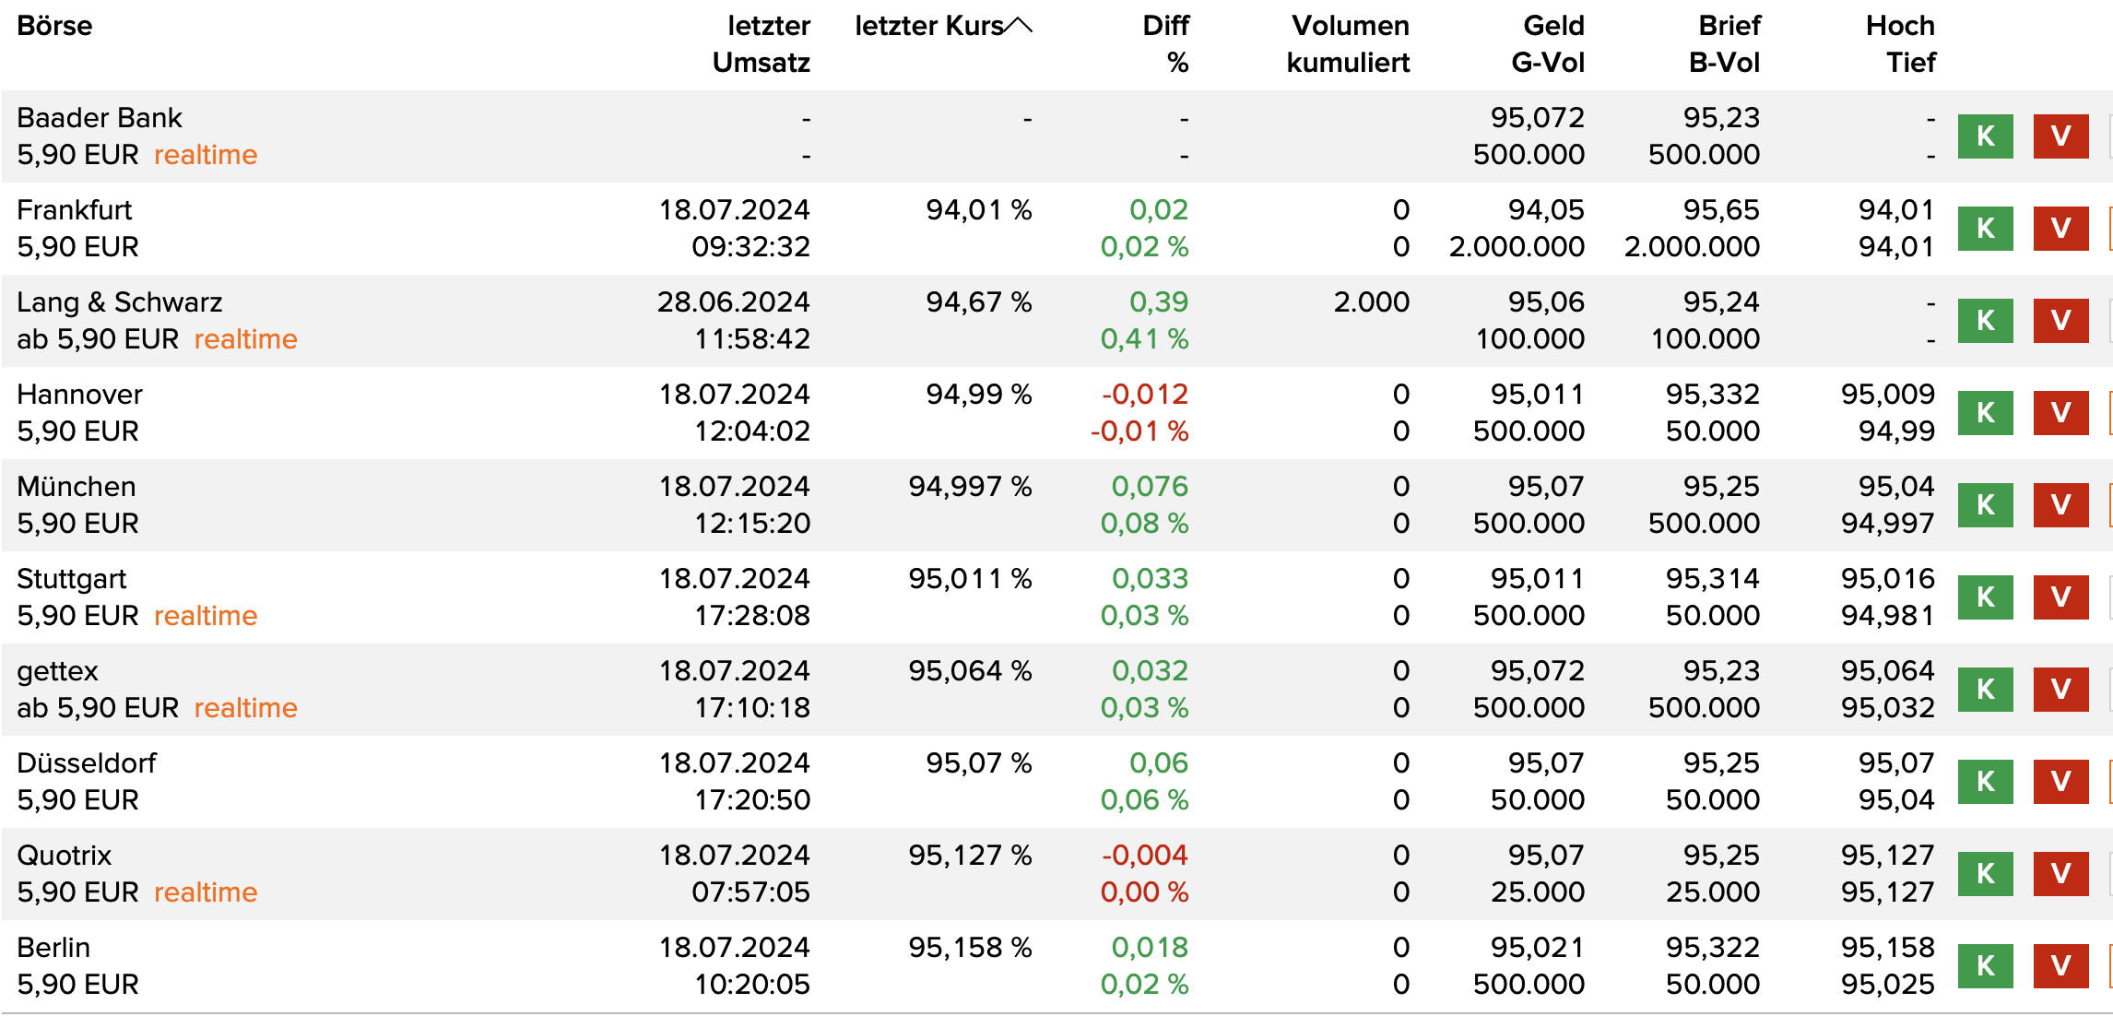Click the green K buy button for Baader Bank

tap(1985, 136)
